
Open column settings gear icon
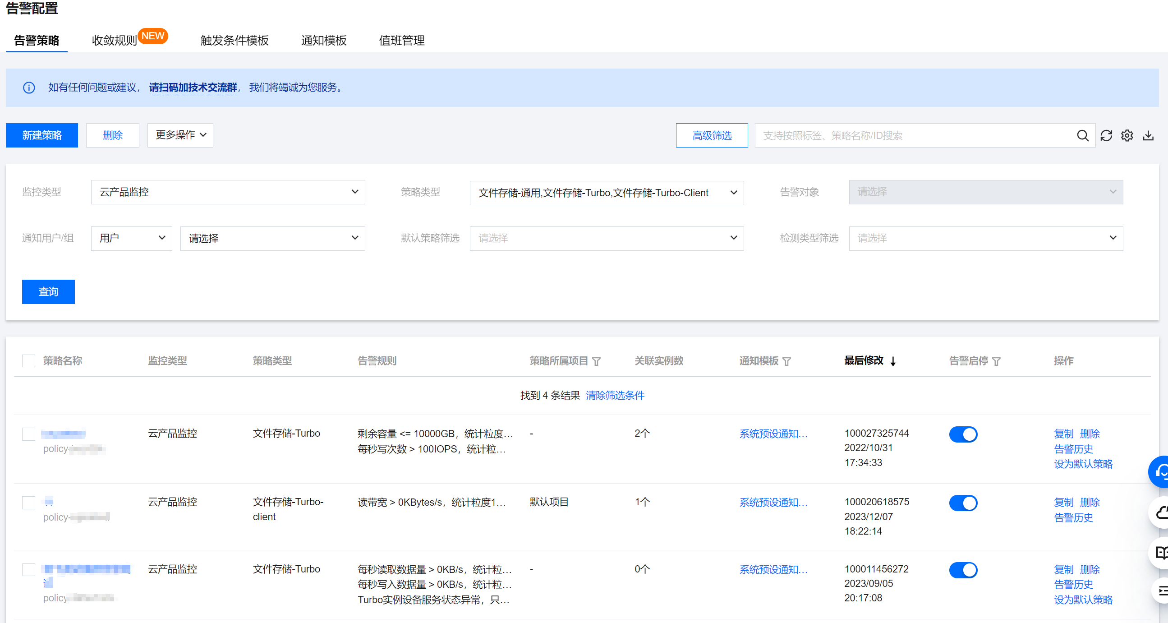coord(1127,136)
